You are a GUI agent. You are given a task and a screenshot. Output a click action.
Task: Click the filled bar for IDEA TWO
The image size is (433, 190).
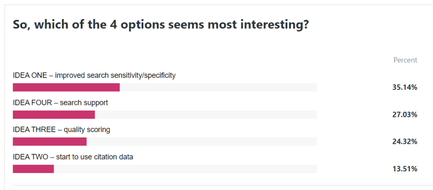[x=33, y=169]
